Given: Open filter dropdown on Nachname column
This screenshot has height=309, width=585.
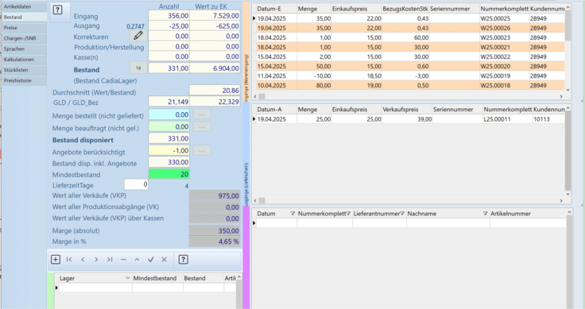Looking at the screenshot, I should (485, 214).
